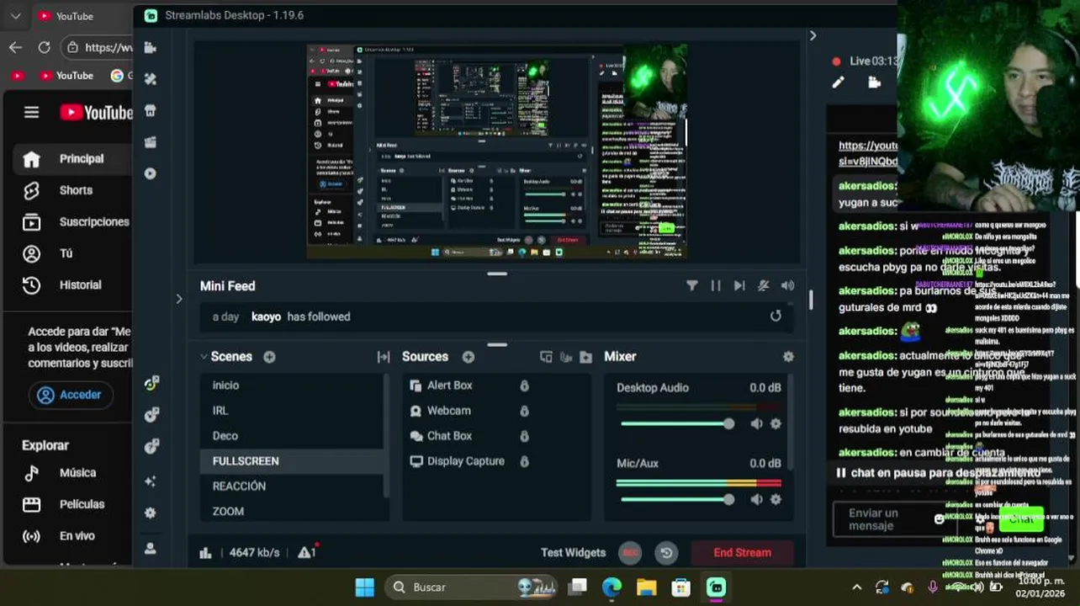Viewport: 1080px width, 606px height.
Task: Add a new scene with plus icon
Action: click(269, 357)
